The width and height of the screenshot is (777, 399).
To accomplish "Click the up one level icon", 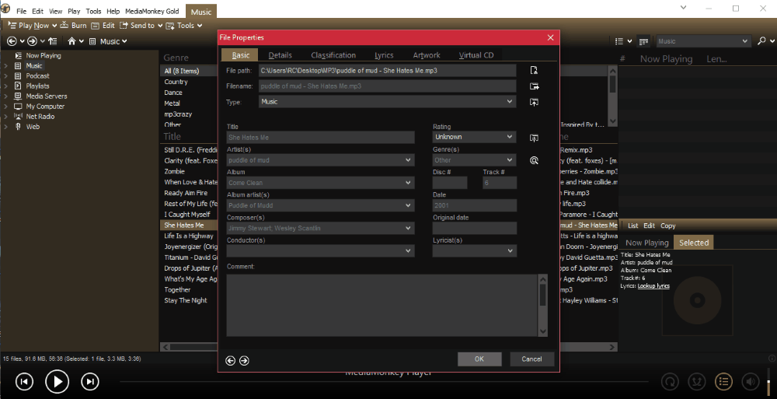I will 53,41.
